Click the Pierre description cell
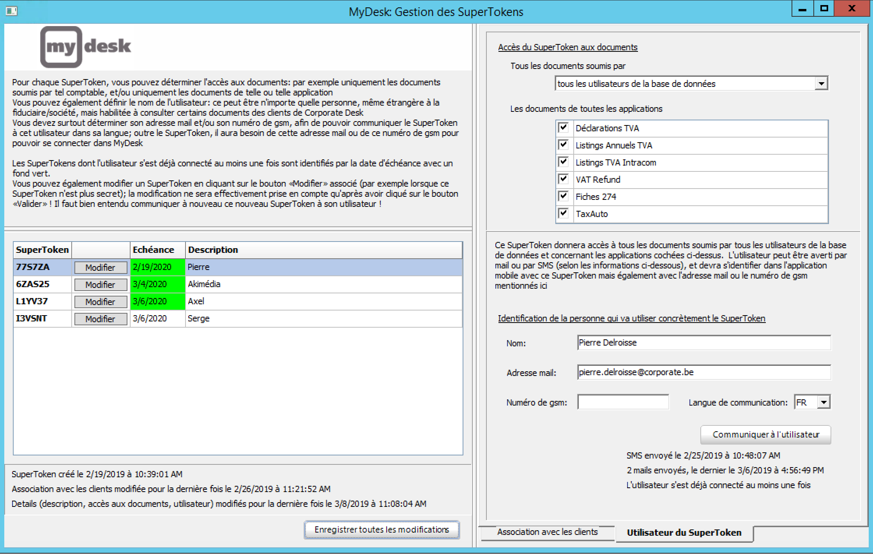 [x=324, y=267]
